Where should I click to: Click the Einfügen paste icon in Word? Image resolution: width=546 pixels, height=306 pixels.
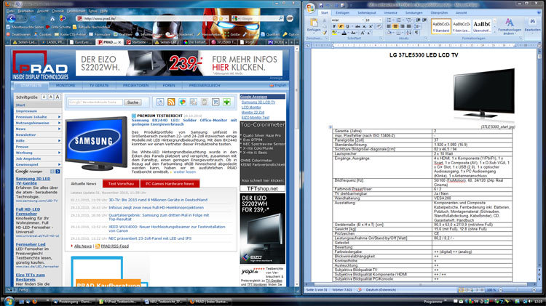click(314, 23)
